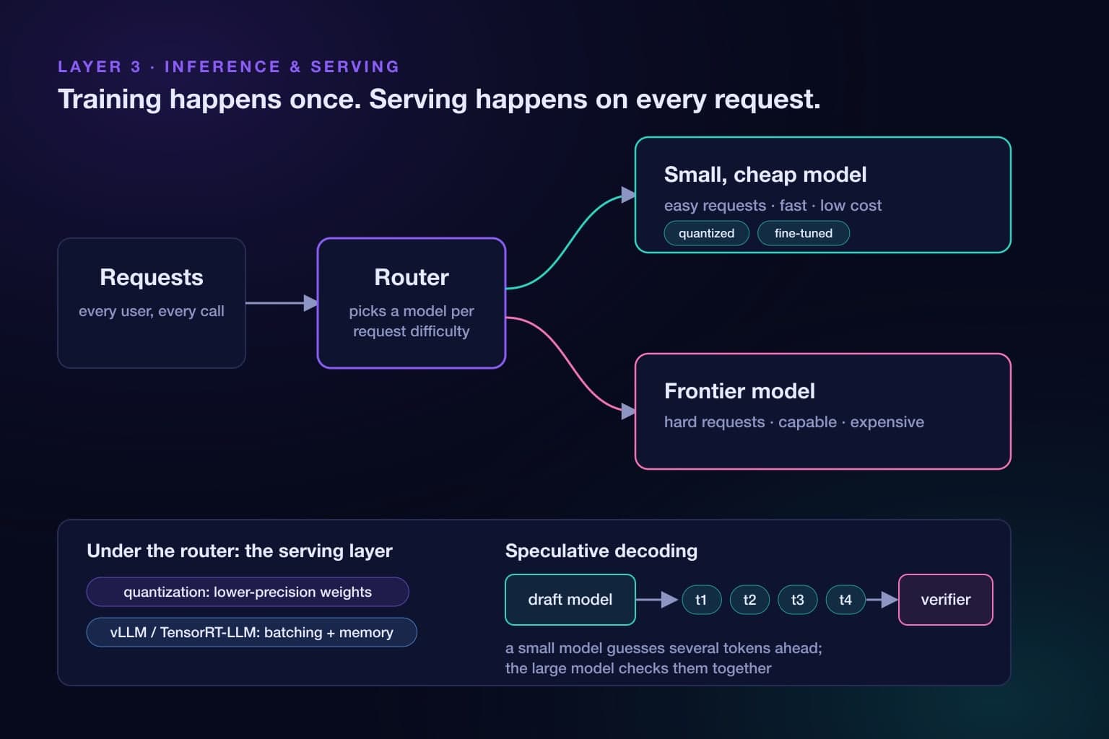Click the quantized tag
Viewport: 1109px width, 739px height.
click(x=707, y=233)
